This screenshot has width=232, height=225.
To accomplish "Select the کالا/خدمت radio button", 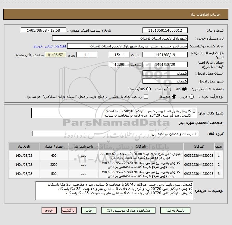I will click(149, 89).
